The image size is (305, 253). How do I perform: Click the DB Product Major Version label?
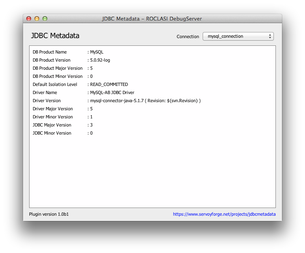(x=57, y=68)
